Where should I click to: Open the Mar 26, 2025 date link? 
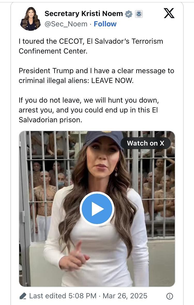coord(125,296)
